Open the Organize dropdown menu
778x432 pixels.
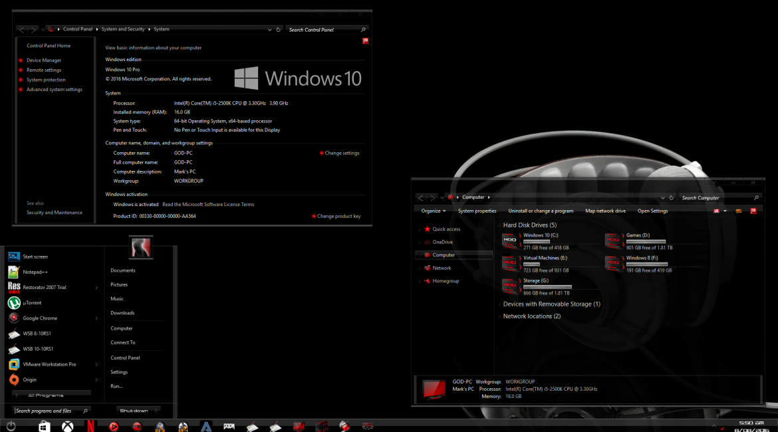[433, 211]
